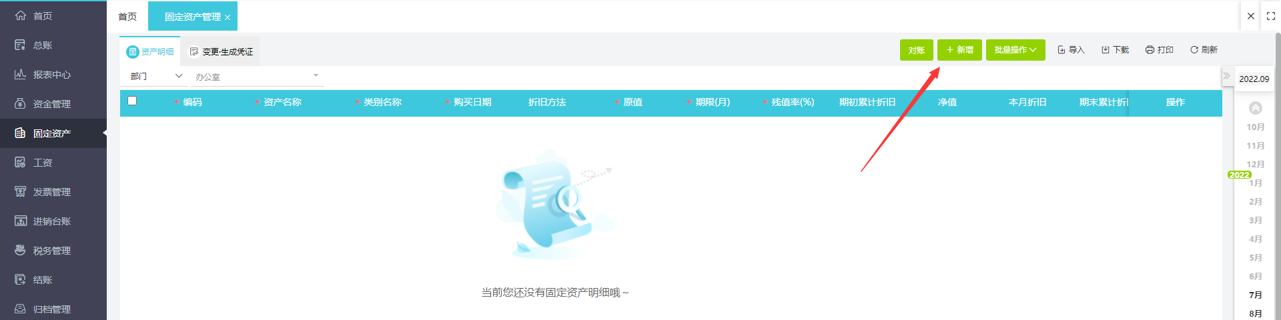Click the 净值 column header
Image resolution: width=1281 pixels, height=320 pixels.
pos(947,102)
